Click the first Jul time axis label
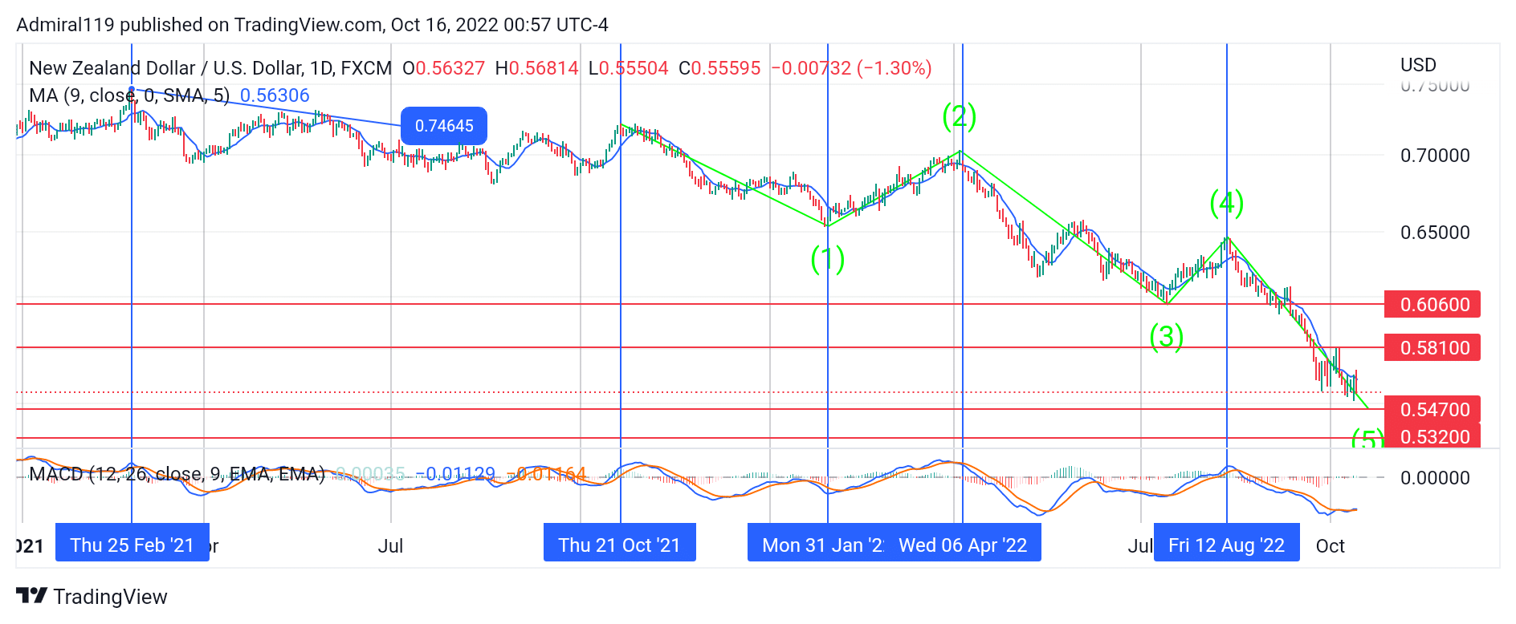The height and width of the screenshot is (624, 1516). point(390,546)
